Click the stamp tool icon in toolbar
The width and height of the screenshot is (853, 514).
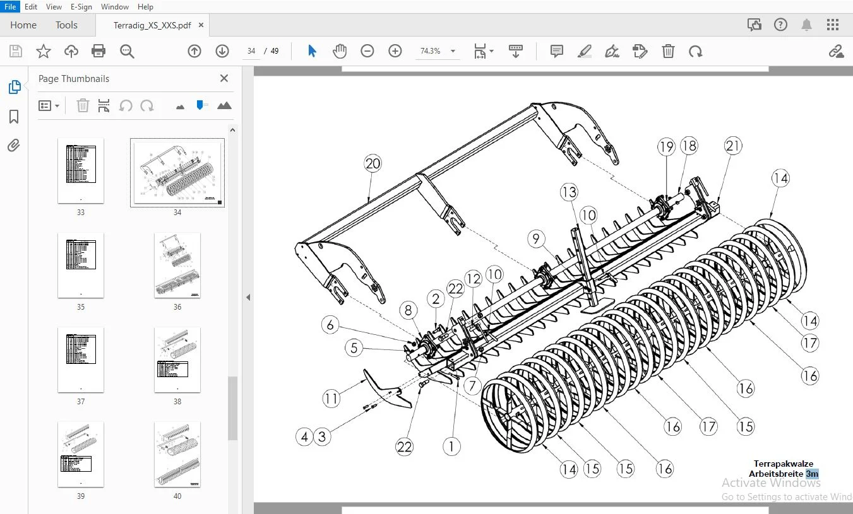click(x=640, y=51)
